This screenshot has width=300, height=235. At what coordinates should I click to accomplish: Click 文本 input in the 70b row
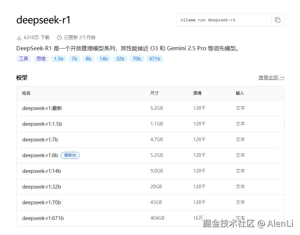pyautogui.click(x=240, y=202)
